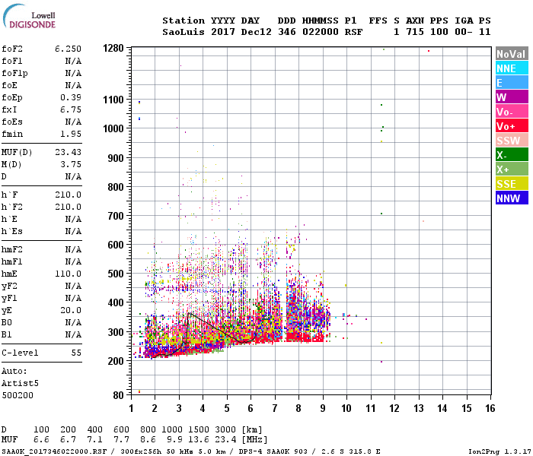Click the foF2 value 6.250

(x=68, y=49)
